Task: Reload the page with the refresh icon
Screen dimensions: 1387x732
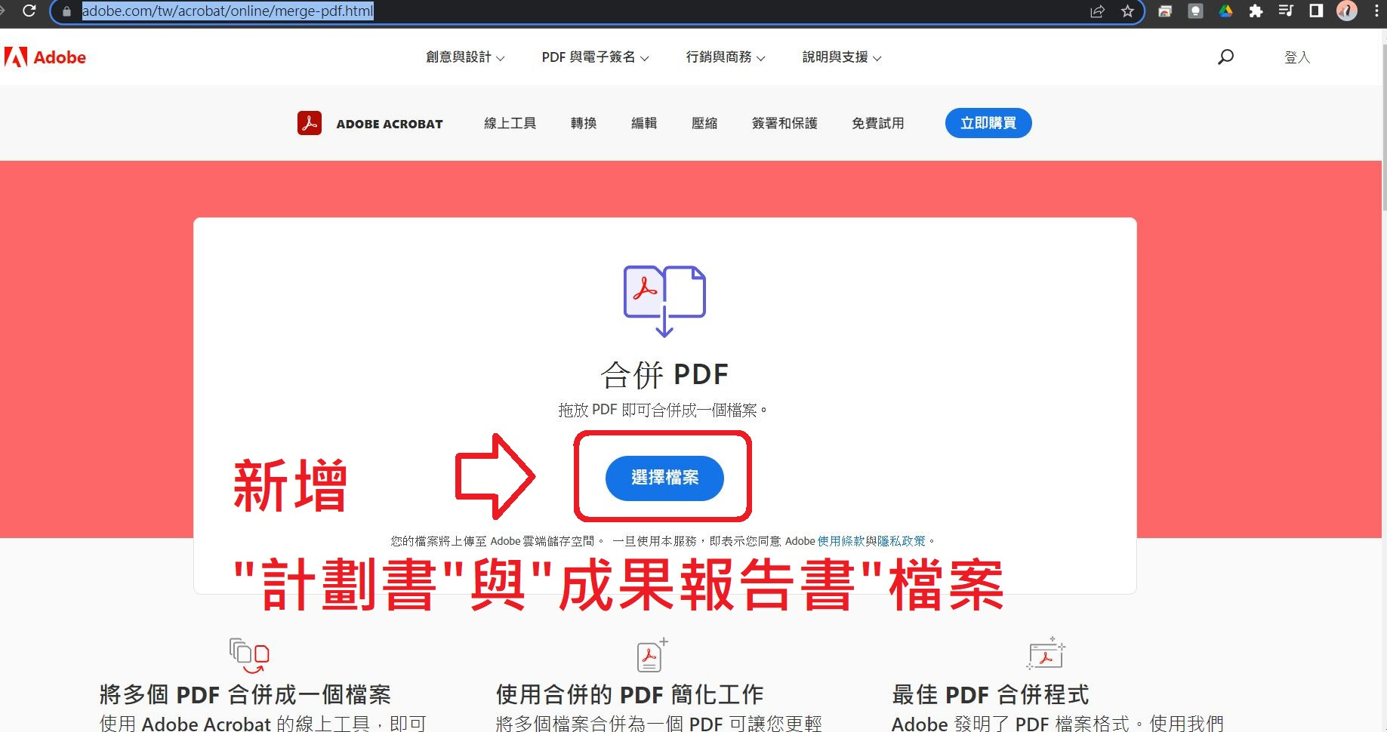Action: click(29, 11)
